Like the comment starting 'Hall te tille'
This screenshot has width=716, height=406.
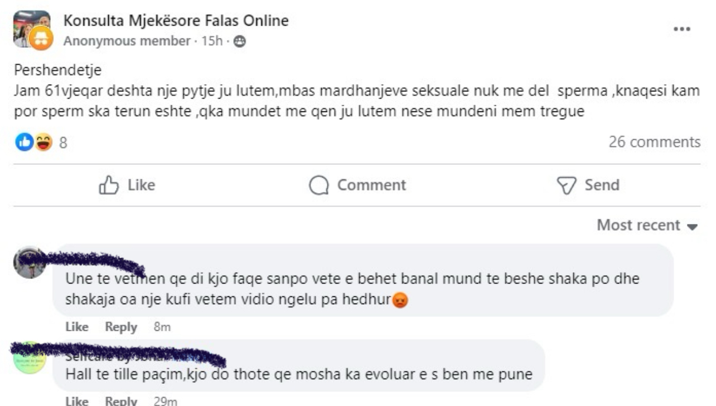pyautogui.click(x=76, y=401)
